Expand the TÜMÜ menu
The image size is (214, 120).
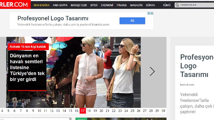pyautogui.click(x=167, y=5)
